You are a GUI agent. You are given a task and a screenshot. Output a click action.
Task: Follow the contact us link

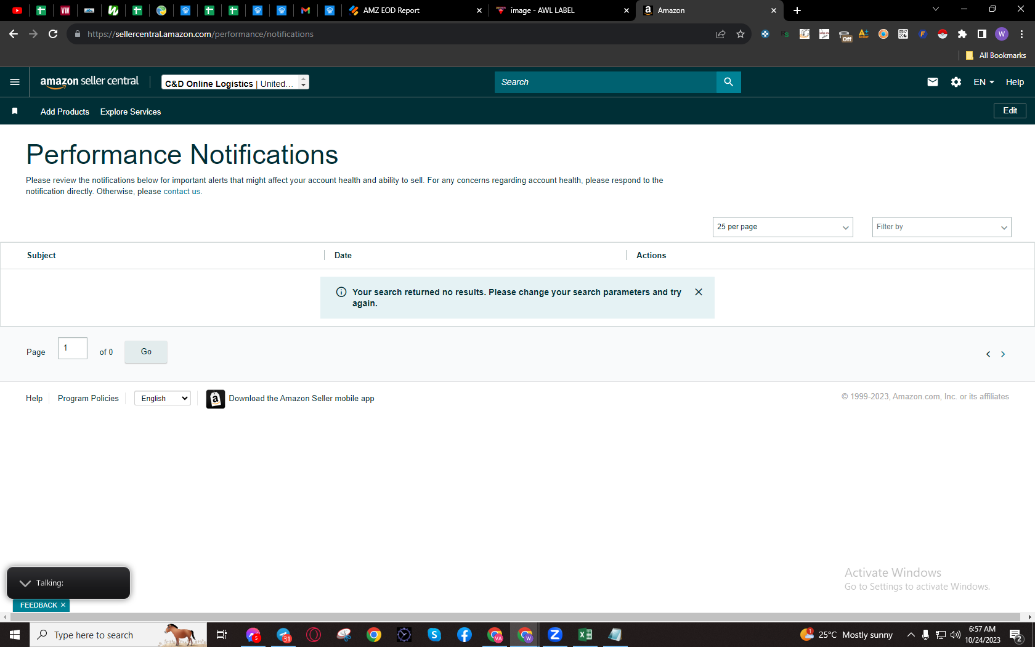tap(182, 192)
